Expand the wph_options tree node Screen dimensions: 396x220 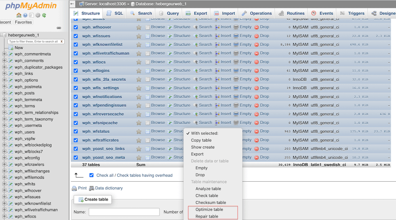[x=4, y=80]
